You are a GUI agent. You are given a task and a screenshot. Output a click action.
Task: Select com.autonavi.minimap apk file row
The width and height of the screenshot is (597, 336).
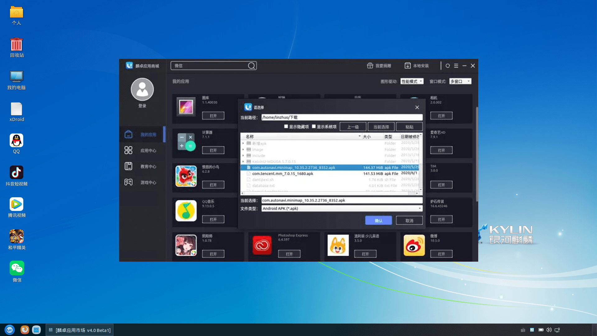click(330, 167)
